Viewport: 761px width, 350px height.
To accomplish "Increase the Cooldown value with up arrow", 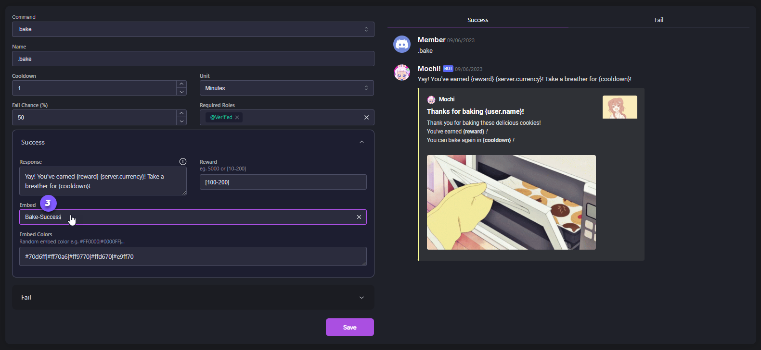I will coord(181,84).
